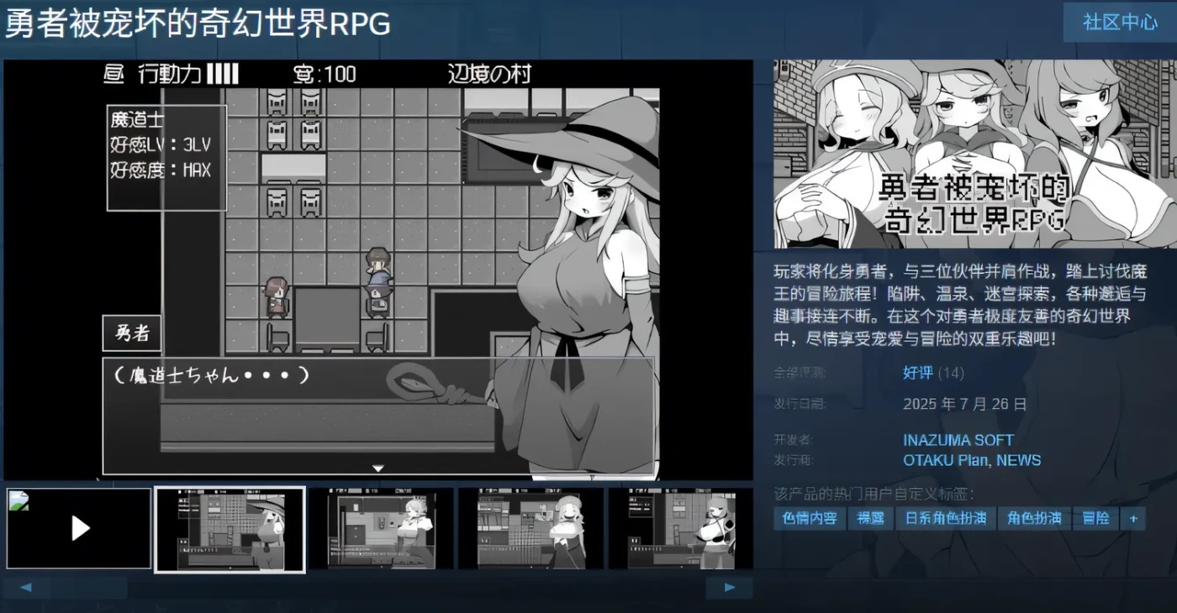The image size is (1177, 613).
Task: Play the game trailer video
Action: (78, 527)
